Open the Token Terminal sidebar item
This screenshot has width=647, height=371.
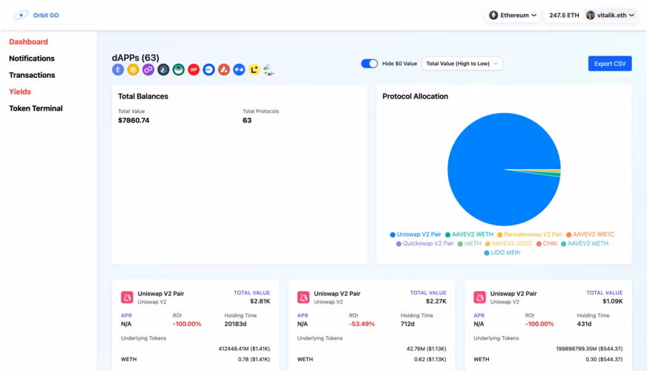36,108
